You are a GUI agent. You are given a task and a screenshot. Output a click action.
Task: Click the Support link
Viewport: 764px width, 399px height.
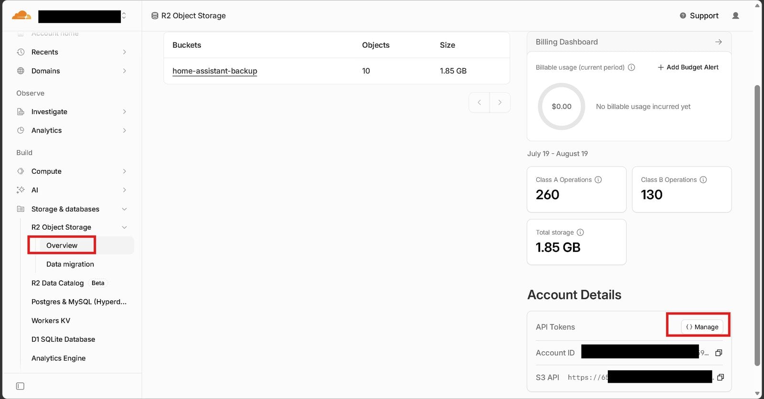704,16
